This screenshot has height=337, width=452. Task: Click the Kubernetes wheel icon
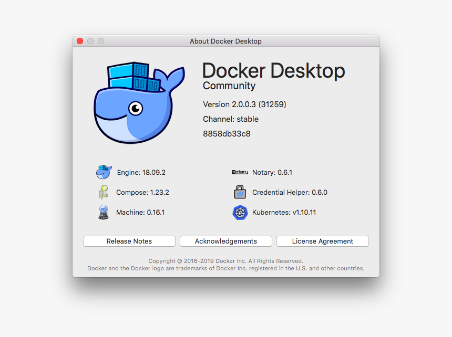240,213
